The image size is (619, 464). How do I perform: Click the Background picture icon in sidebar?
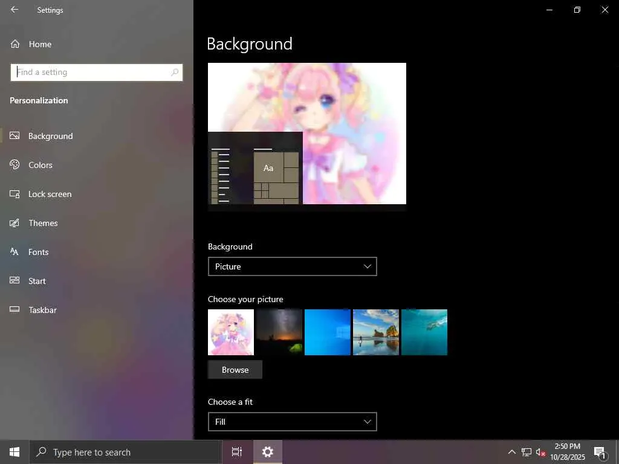[x=15, y=136]
